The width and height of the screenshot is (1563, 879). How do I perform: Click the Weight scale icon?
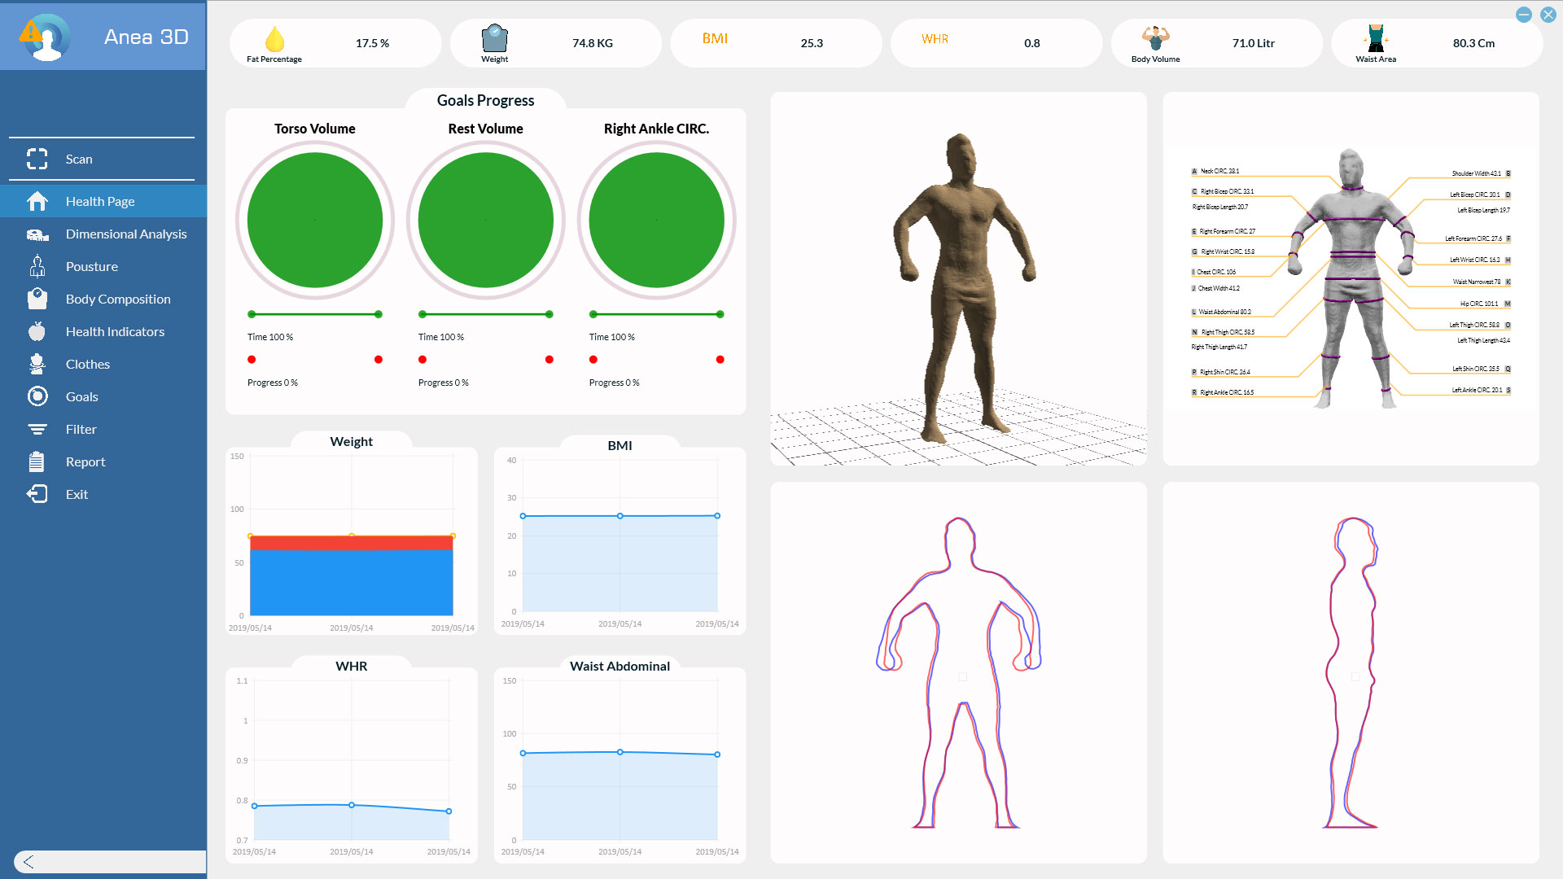pyautogui.click(x=496, y=38)
